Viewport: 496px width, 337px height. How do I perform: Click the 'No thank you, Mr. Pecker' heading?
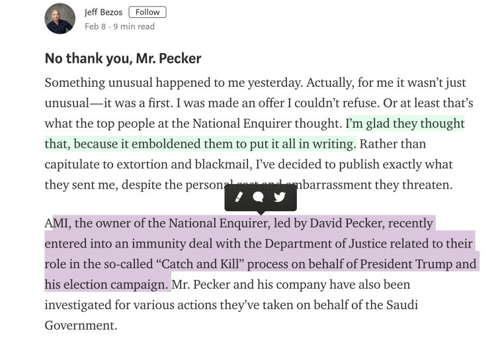coord(123,58)
